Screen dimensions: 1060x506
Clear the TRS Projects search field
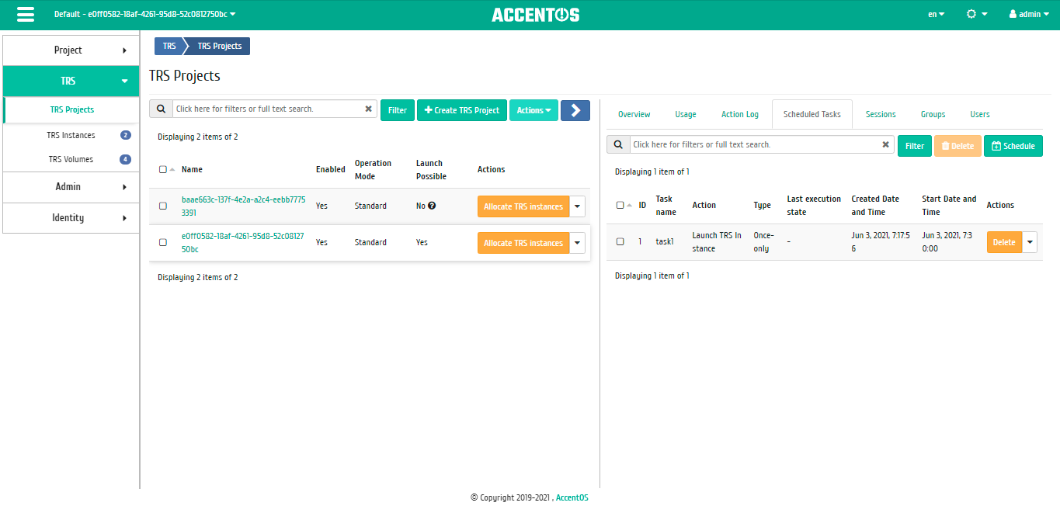pos(368,109)
